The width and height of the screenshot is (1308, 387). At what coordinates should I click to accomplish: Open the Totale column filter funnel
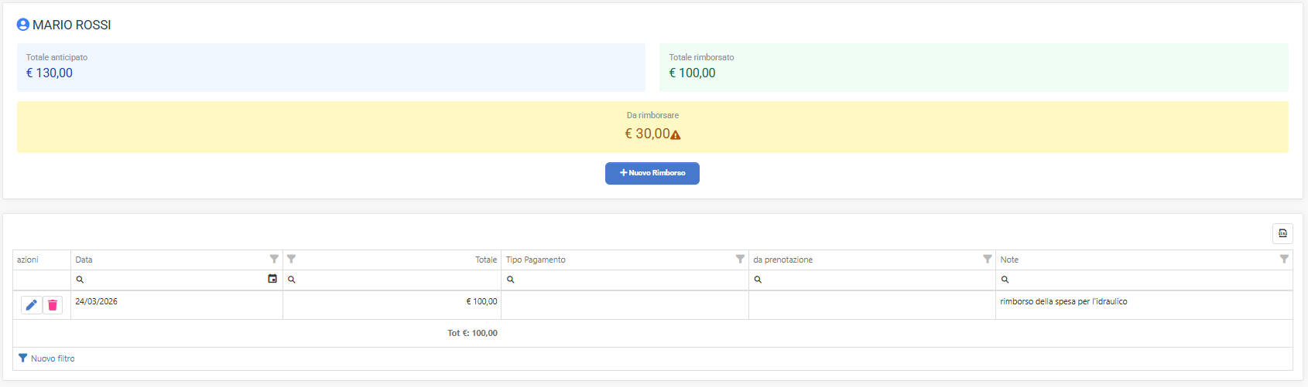[x=292, y=260]
